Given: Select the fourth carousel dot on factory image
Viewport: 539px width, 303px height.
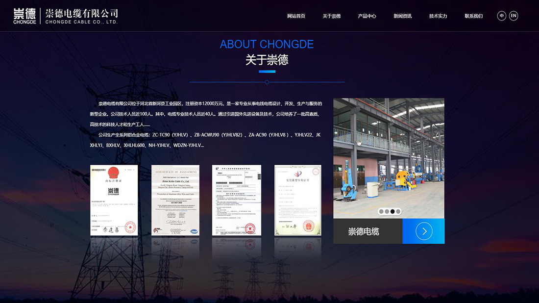Looking at the screenshot, I should (398, 211).
